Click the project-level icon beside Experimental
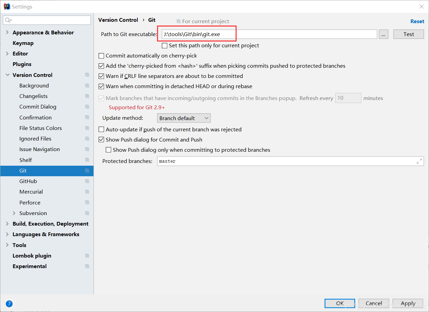Viewport: 429px width, 312px height. tap(87, 266)
